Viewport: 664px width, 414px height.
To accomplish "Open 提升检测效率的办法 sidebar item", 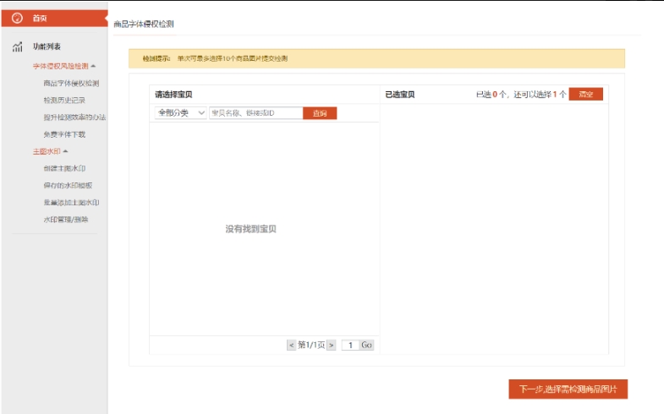I will coord(74,117).
